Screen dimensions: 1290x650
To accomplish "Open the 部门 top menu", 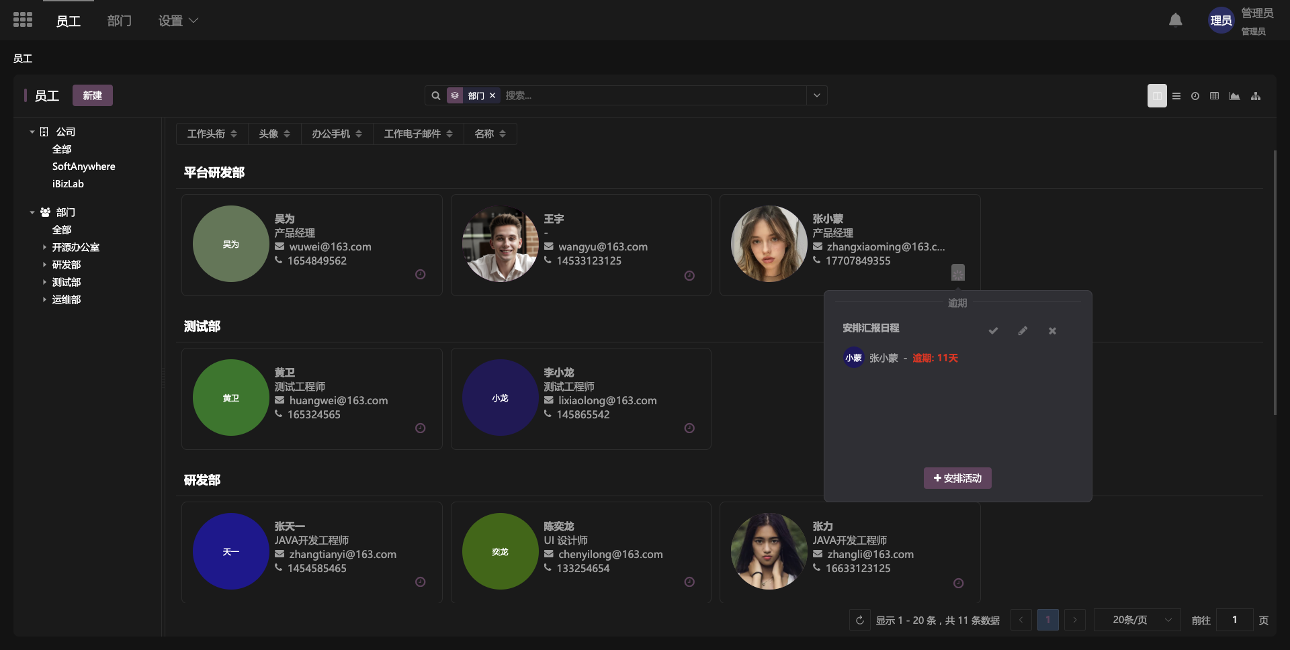I will (x=119, y=21).
